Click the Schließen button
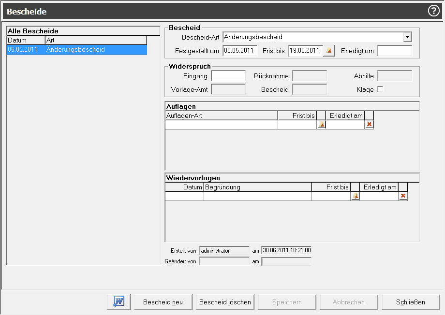445x315 pixels. pyautogui.click(x=411, y=302)
